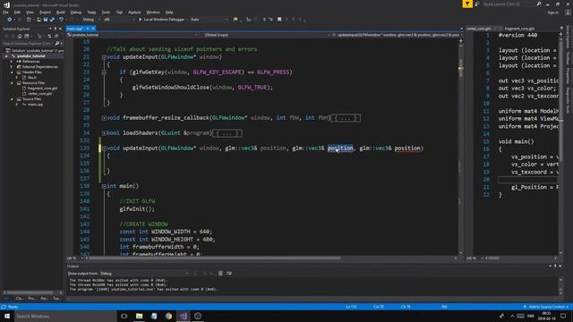Click the Find in Files toolbar icon

pos(235,20)
